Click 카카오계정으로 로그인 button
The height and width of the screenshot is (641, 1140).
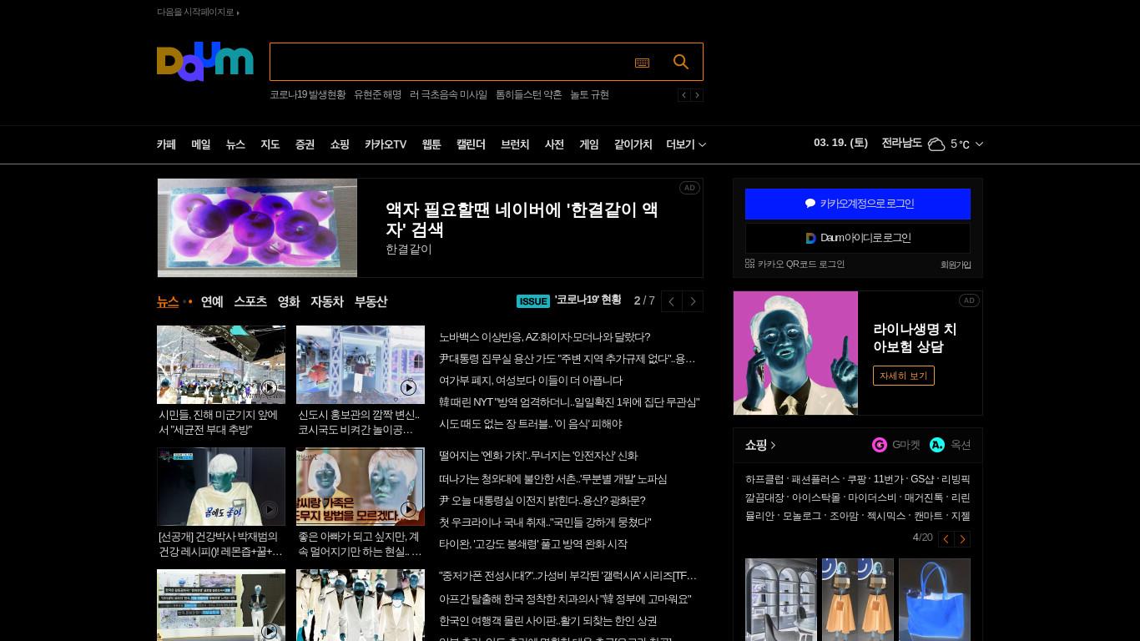(x=858, y=204)
